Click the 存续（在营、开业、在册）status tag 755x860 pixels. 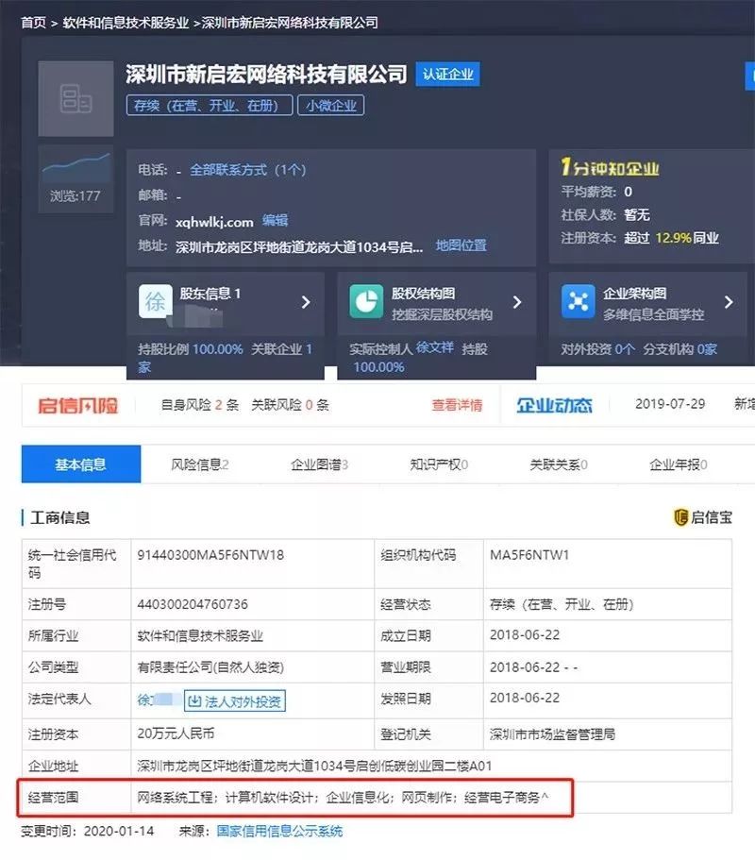(x=210, y=106)
